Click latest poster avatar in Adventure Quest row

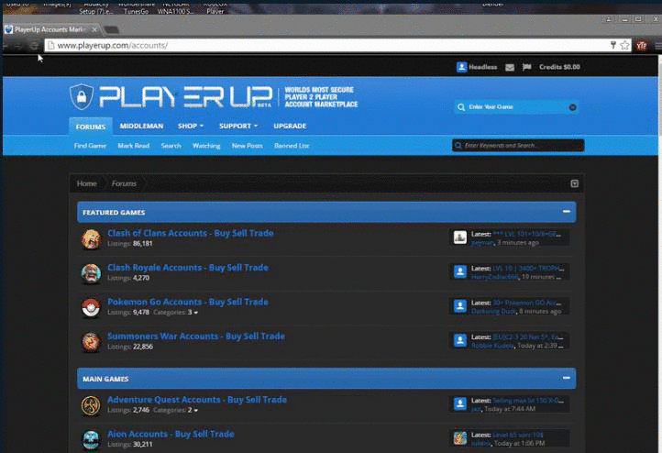click(x=459, y=403)
